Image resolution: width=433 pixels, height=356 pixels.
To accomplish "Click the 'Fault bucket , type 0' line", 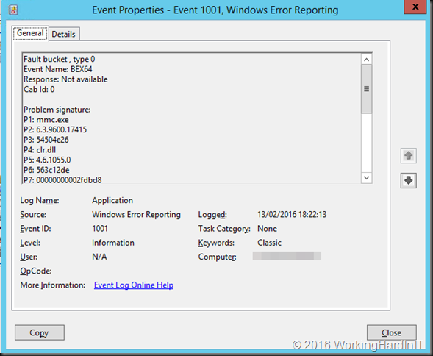I will 59,59.
